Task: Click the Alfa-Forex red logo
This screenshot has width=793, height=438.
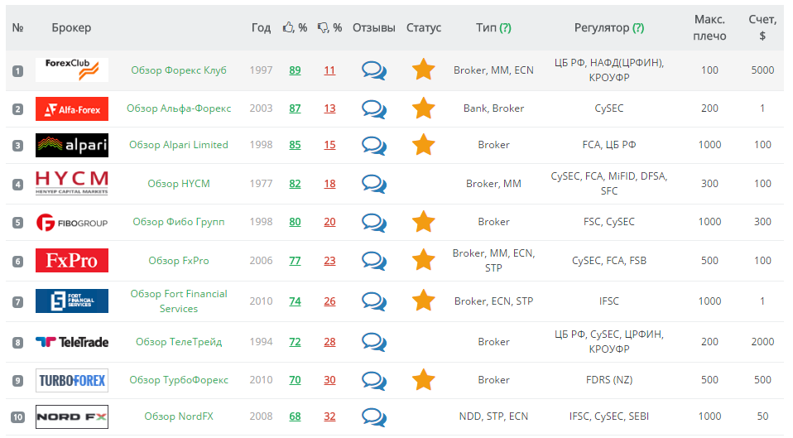Action: click(72, 108)
